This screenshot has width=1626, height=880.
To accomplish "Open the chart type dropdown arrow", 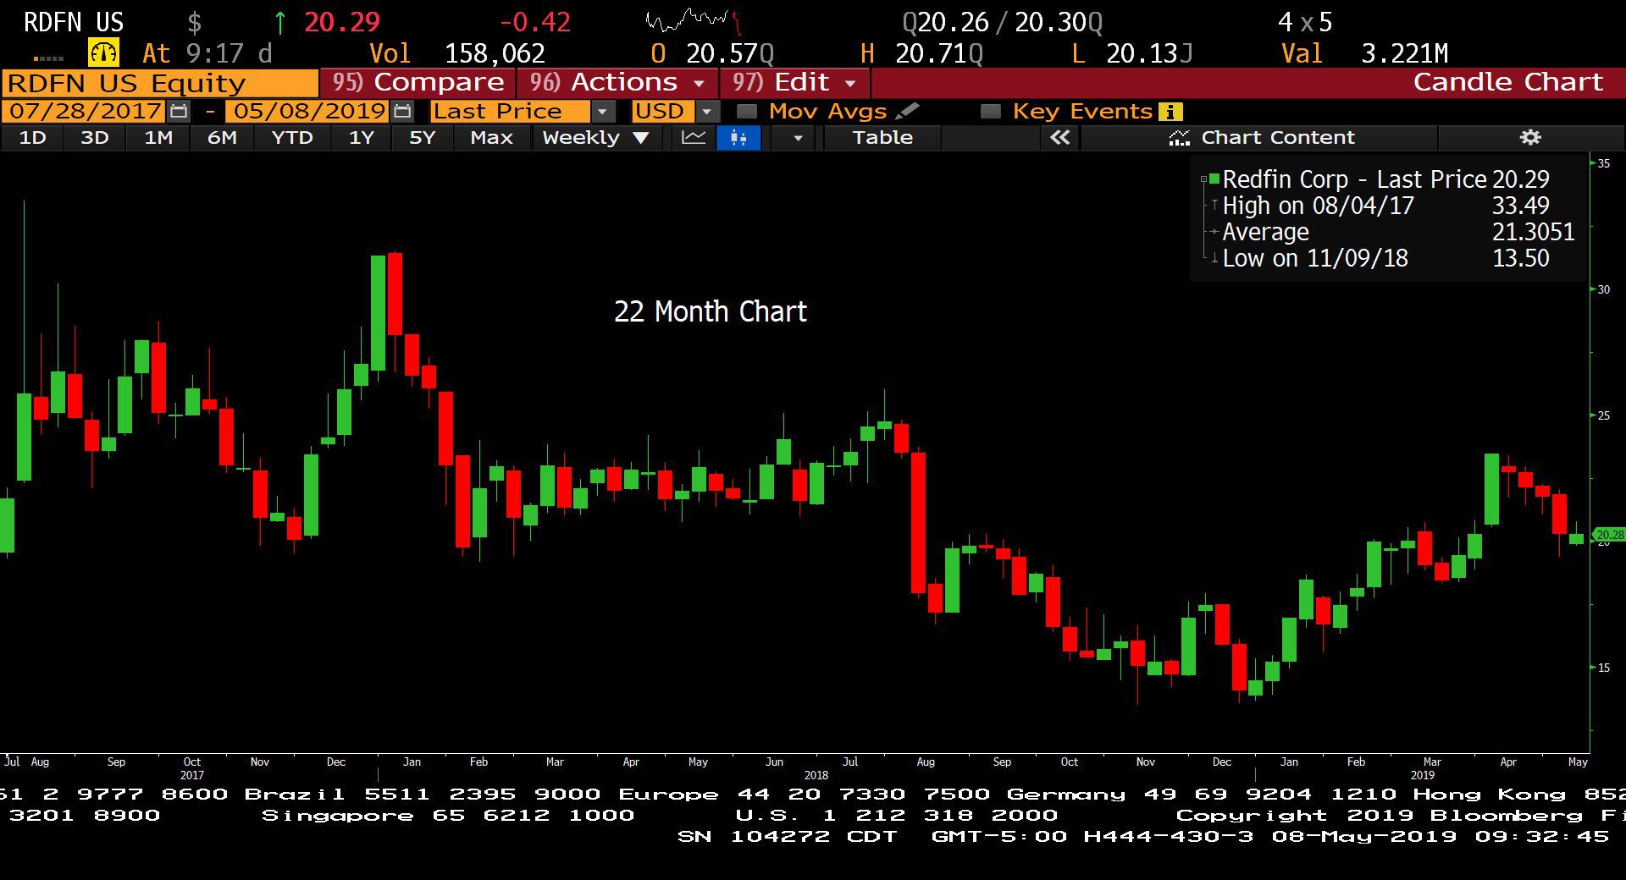I will pos(797,138).
